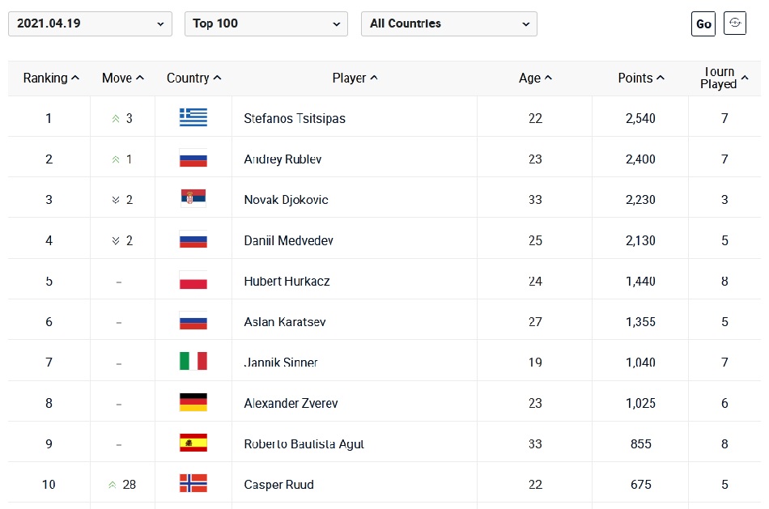The width and height of the screenshot is (769, 509).
Task: Sort table by Age column
Action: (535, 78)
